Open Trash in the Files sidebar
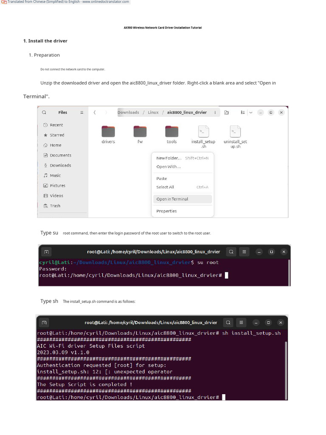This screenshot has width=326, height=435. point(52,206)
